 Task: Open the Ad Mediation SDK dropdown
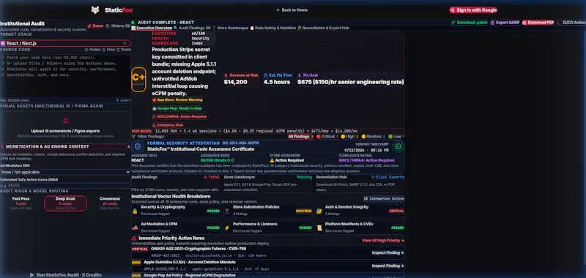(x=65, y=173)
